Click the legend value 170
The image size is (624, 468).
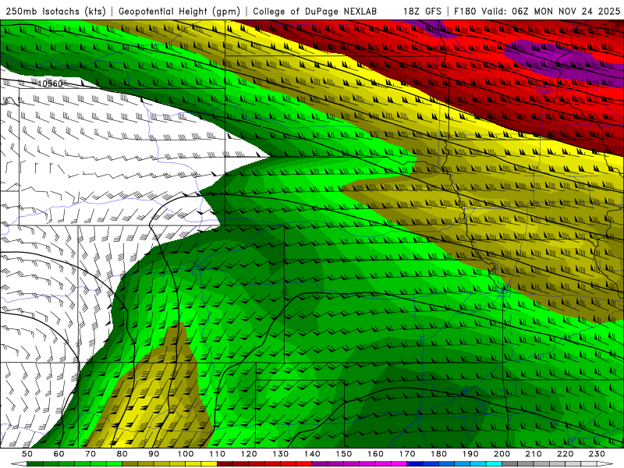click(407, 454)
